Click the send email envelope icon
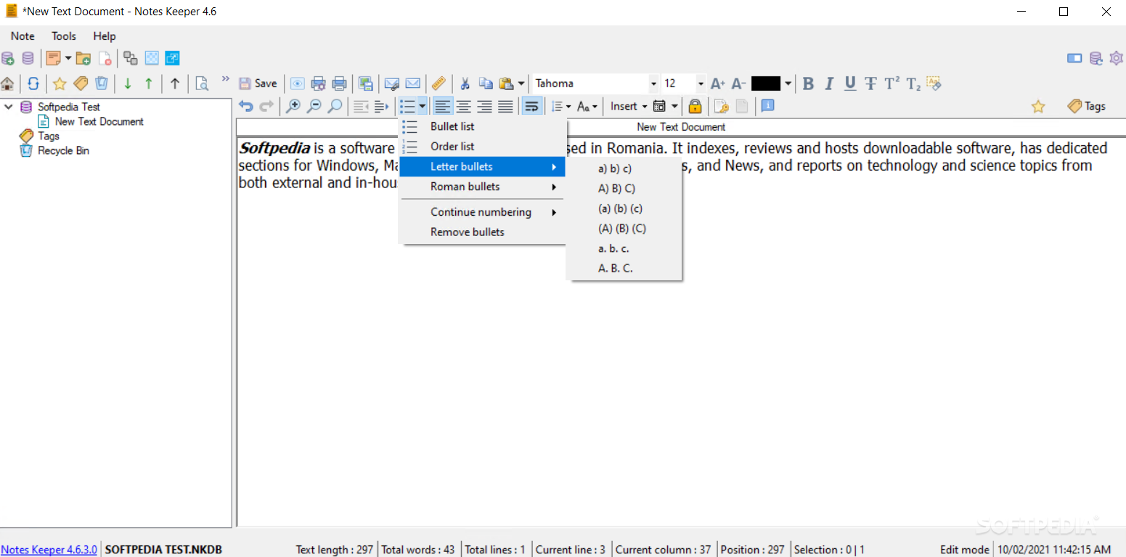Image resolution: width=1126 pixels, height=557 pixels. (x=413, y=84)
